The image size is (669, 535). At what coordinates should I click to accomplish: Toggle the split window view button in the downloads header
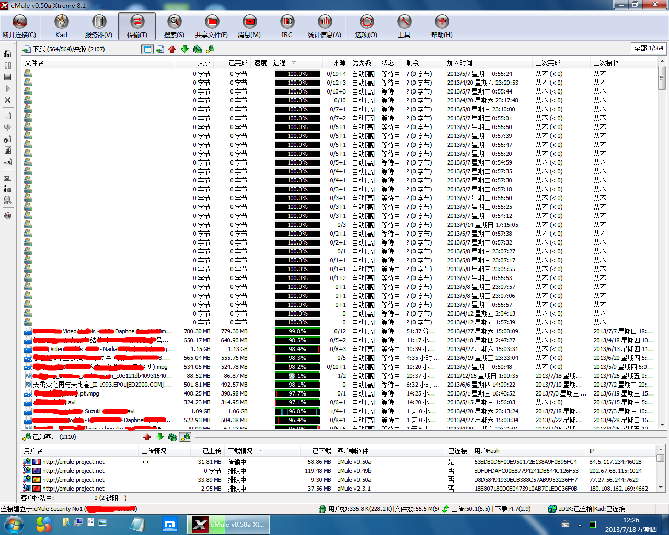(x=147, y=49)
